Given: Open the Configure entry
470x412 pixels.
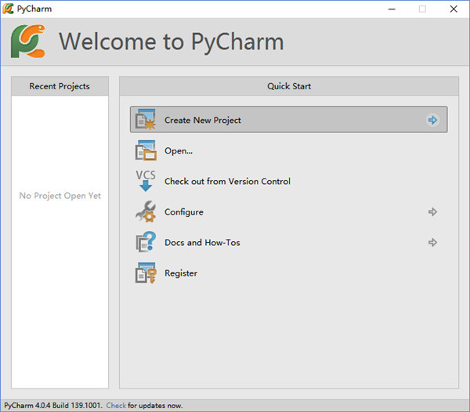Looking at the screenshot, I should pyautogui.click(x=184, y=211).
